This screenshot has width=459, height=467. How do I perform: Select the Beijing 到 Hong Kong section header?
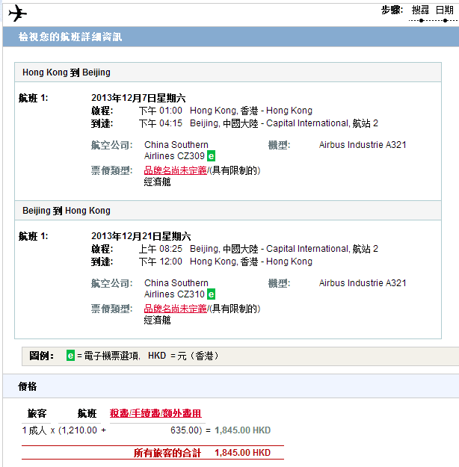pyautogui.click(x=67, y=211)
